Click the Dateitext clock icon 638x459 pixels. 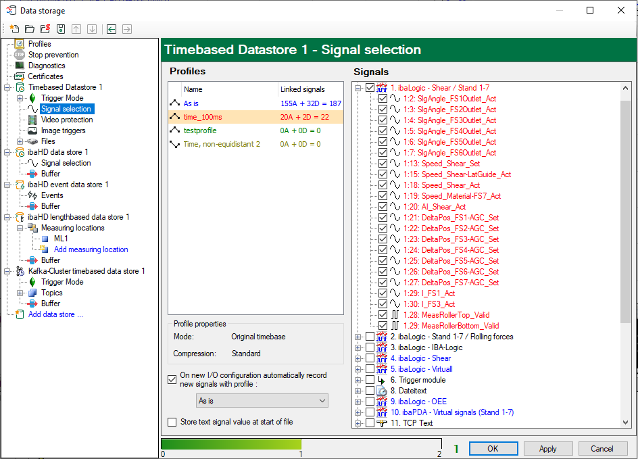tap(382, 391)
